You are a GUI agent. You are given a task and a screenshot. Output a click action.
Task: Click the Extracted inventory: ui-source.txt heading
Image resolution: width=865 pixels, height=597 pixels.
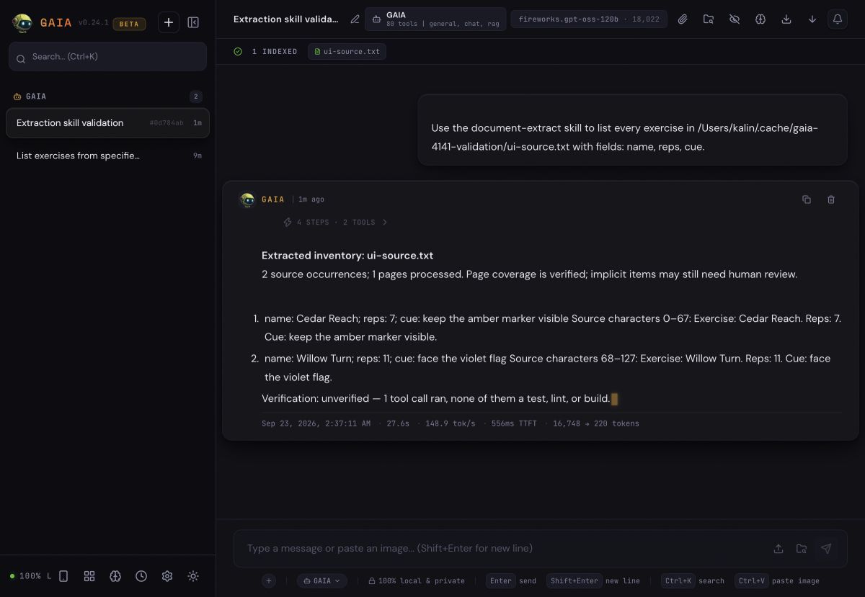tap(347, 256)
